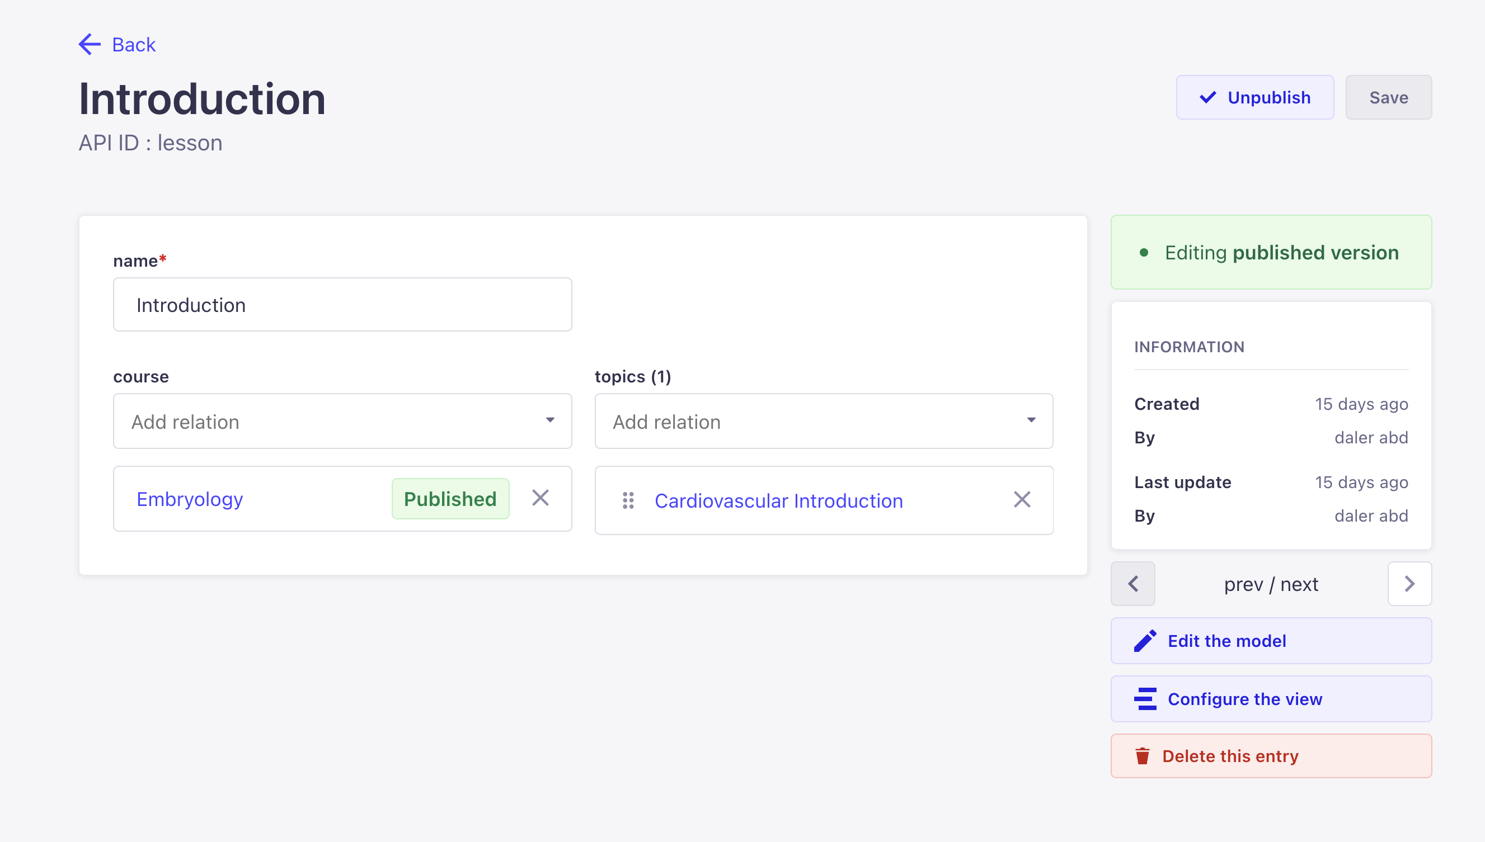Click the name input field
1485x842 pixels.
tap(342, 304)
